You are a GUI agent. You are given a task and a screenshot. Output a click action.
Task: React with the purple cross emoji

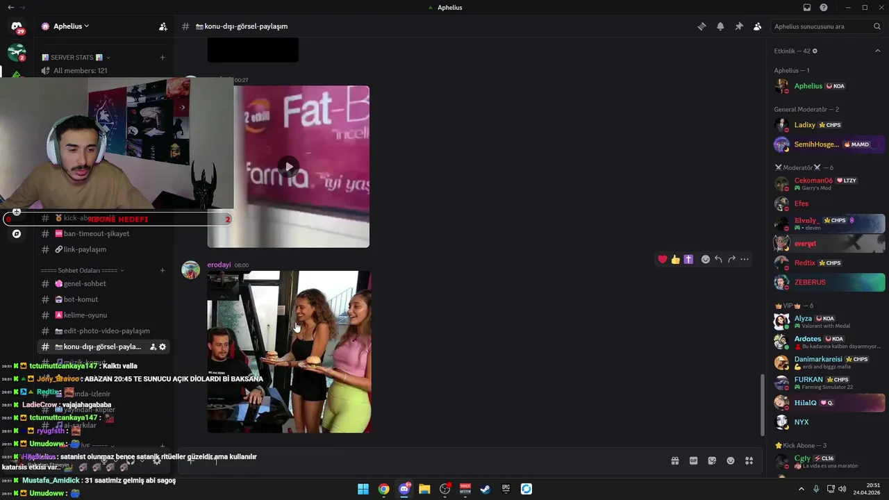pyautogui.click(x=688, y=259)
